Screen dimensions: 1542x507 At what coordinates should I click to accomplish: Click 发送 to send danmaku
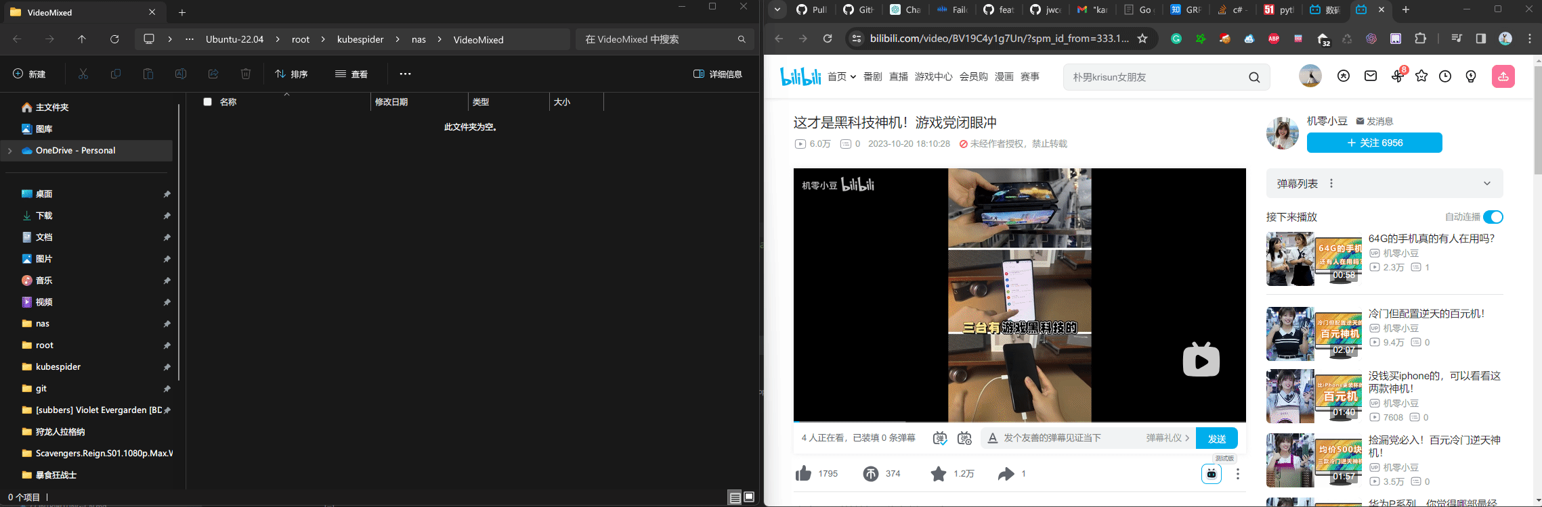1217,438
